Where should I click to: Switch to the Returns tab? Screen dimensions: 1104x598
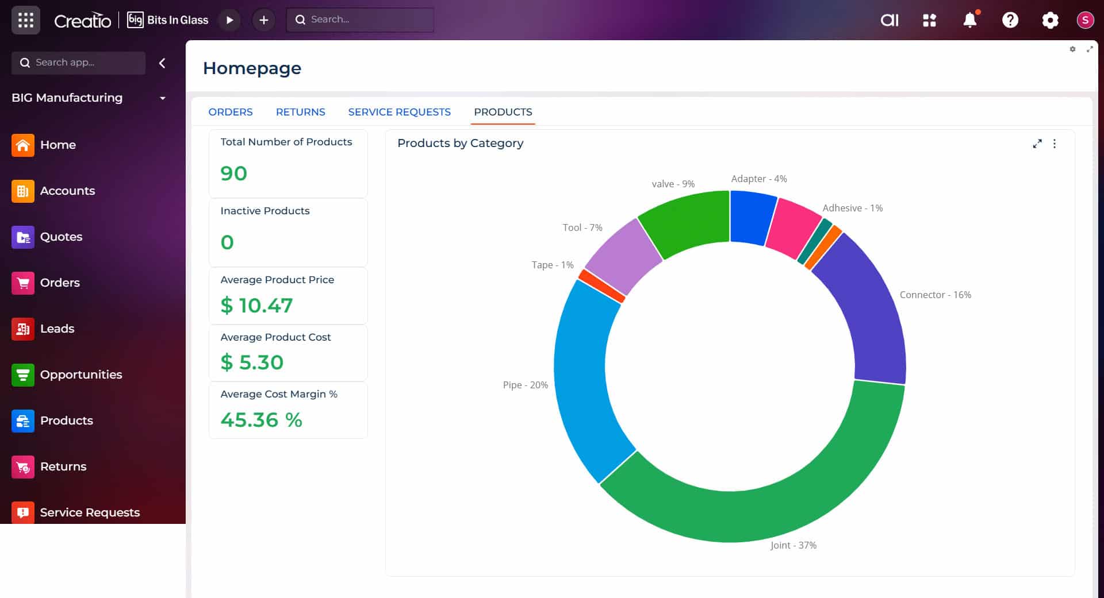pyautogui.click(x=300, y=112)
